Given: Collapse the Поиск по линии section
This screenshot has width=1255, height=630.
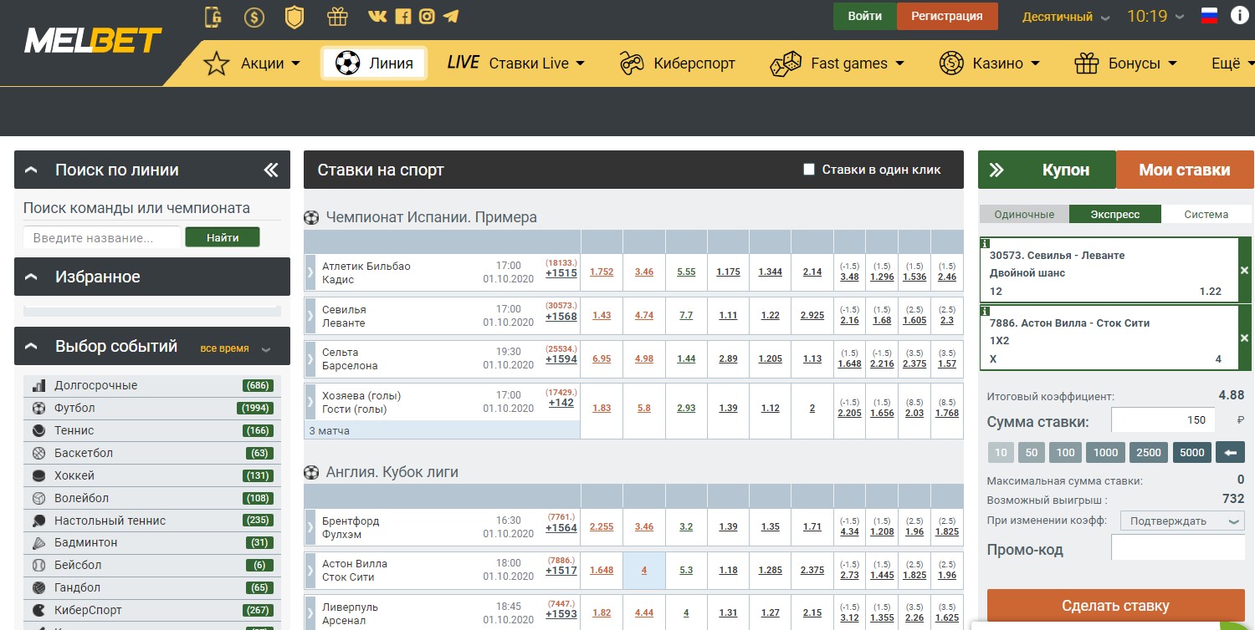Looking at the screenshot, I should (32, 170).
